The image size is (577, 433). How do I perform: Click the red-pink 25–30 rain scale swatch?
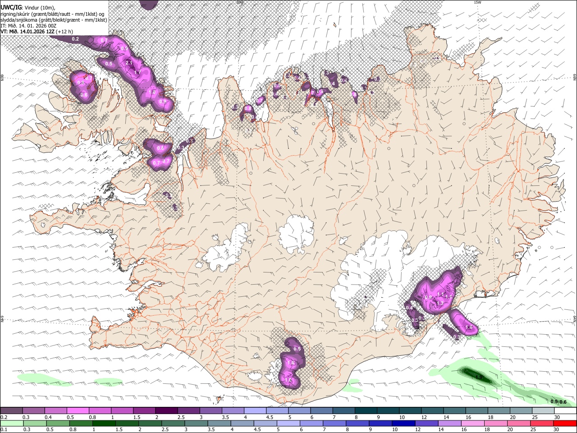click(542, 423)
